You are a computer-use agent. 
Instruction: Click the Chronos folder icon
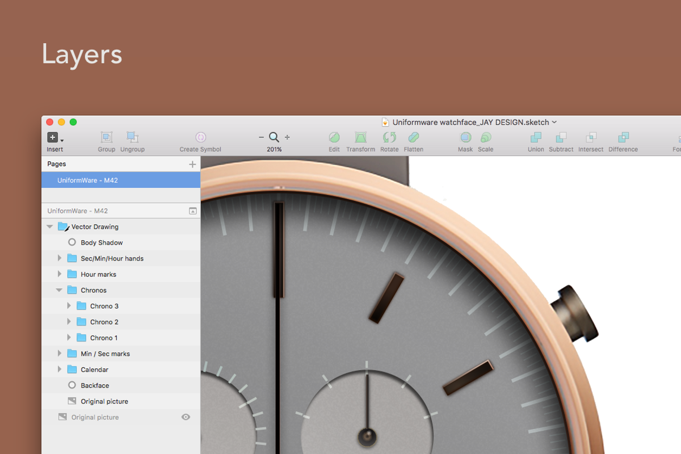tap(72, 290)
